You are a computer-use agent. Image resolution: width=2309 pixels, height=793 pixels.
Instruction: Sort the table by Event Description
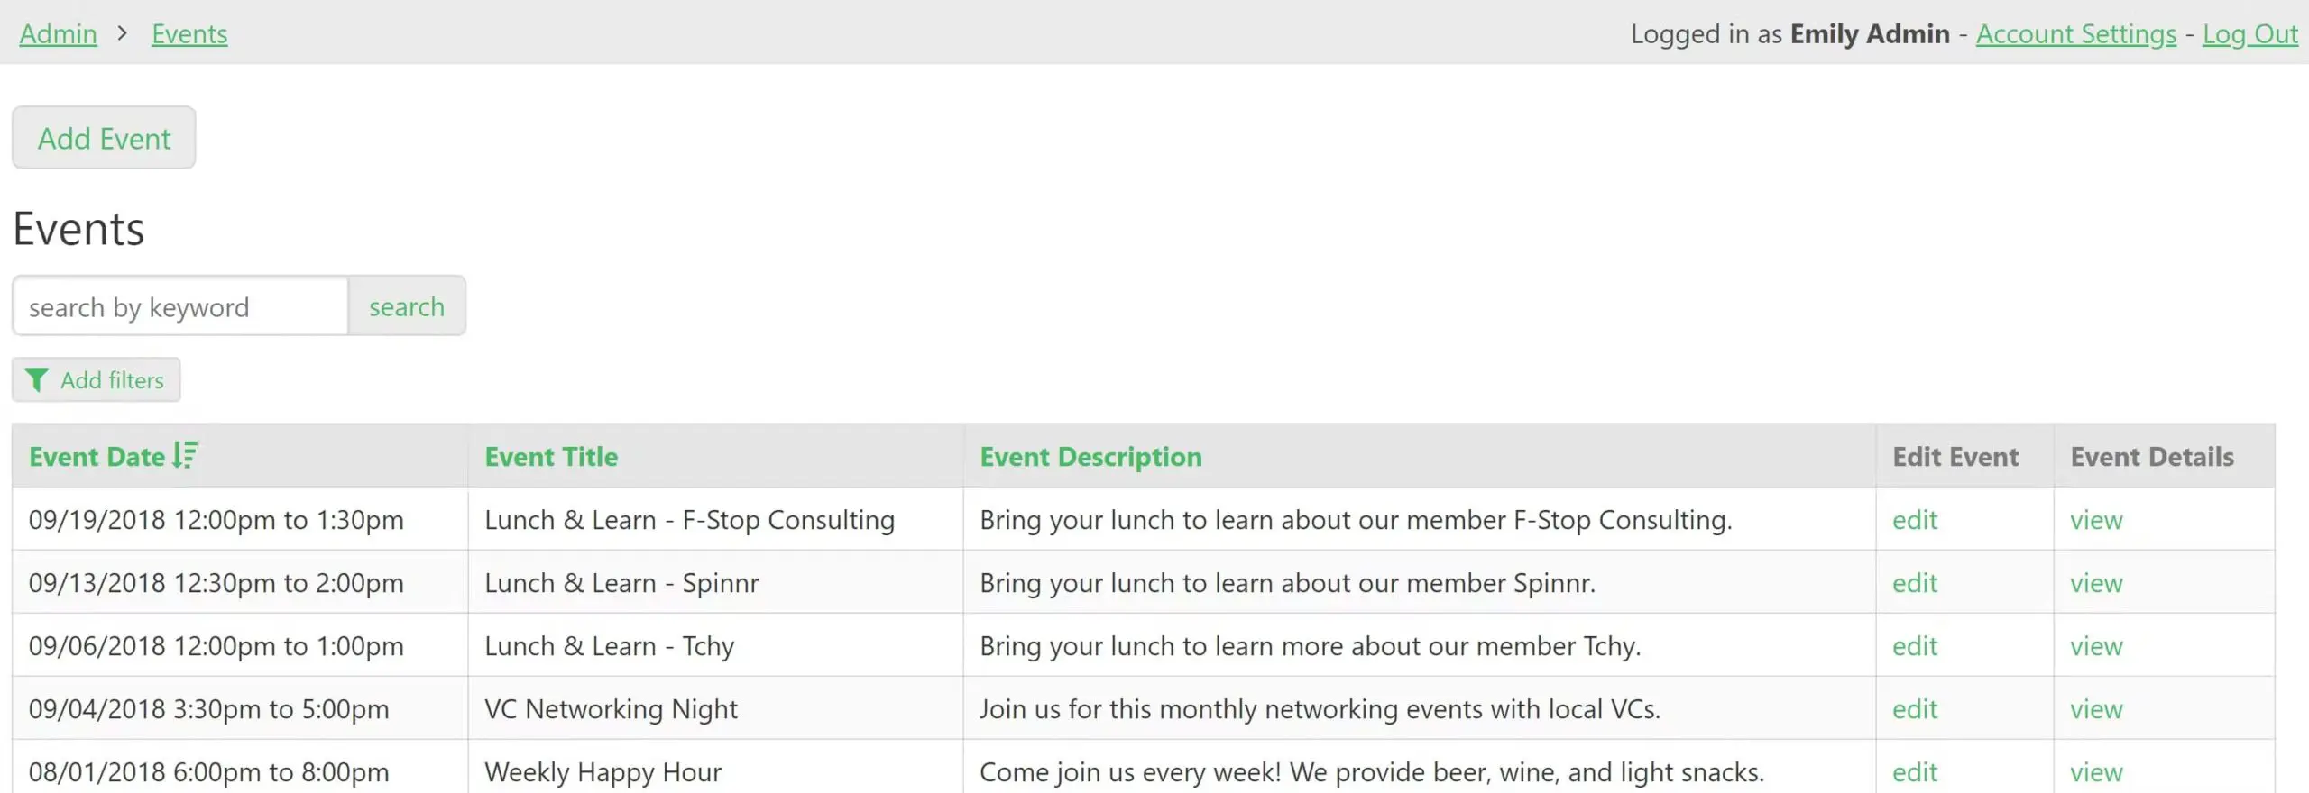[x=1090, y=457]
